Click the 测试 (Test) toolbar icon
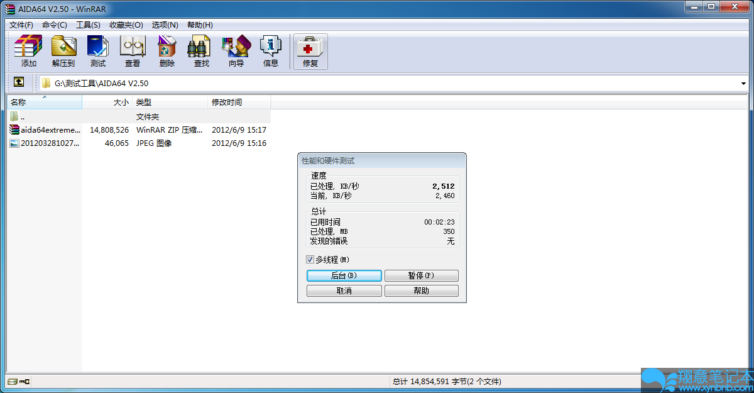754x393 pixels. click(x=97, y=47)
